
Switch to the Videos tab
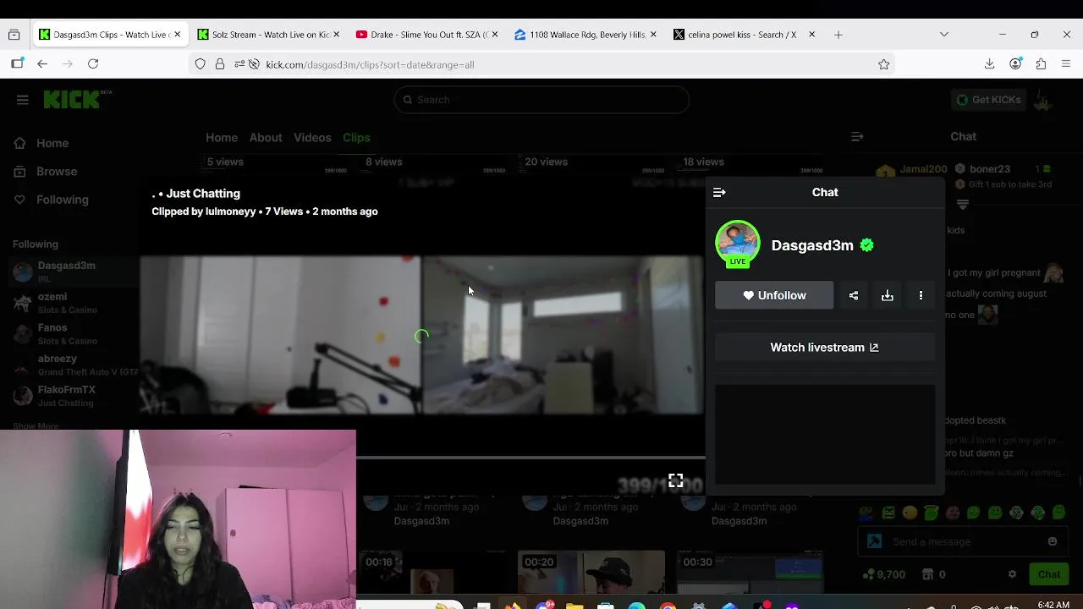click(312, 138)
